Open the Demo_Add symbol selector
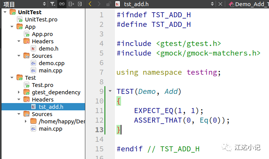269x159 pixels. (249, 4)
